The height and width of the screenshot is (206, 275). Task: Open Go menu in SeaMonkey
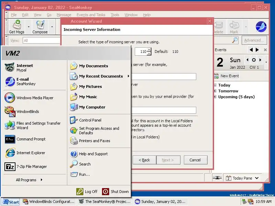click(x=49, y=15)
